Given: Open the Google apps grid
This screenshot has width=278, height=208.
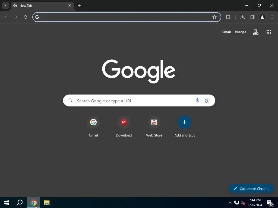Looking at the screenshot, I should (x=269, y=32).
